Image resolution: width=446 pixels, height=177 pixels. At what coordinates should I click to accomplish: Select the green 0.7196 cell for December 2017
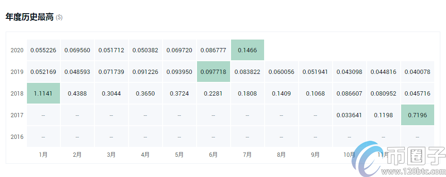418,115
